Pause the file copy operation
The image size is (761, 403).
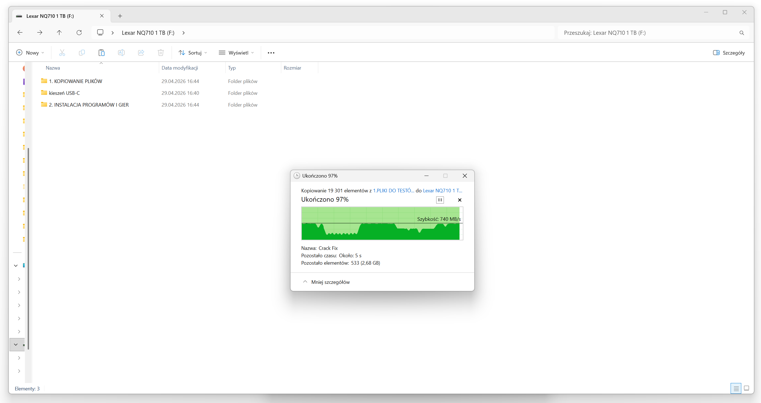[x=440, y=200]
